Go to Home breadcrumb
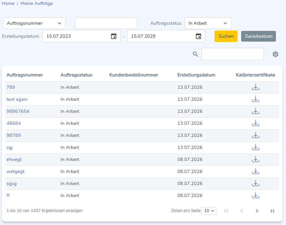286x225 pixels. click(8, 3)
